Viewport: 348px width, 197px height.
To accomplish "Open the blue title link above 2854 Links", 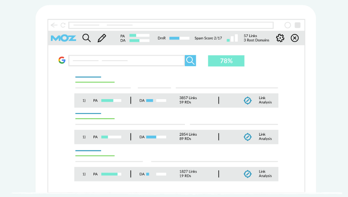I will 88,114.
